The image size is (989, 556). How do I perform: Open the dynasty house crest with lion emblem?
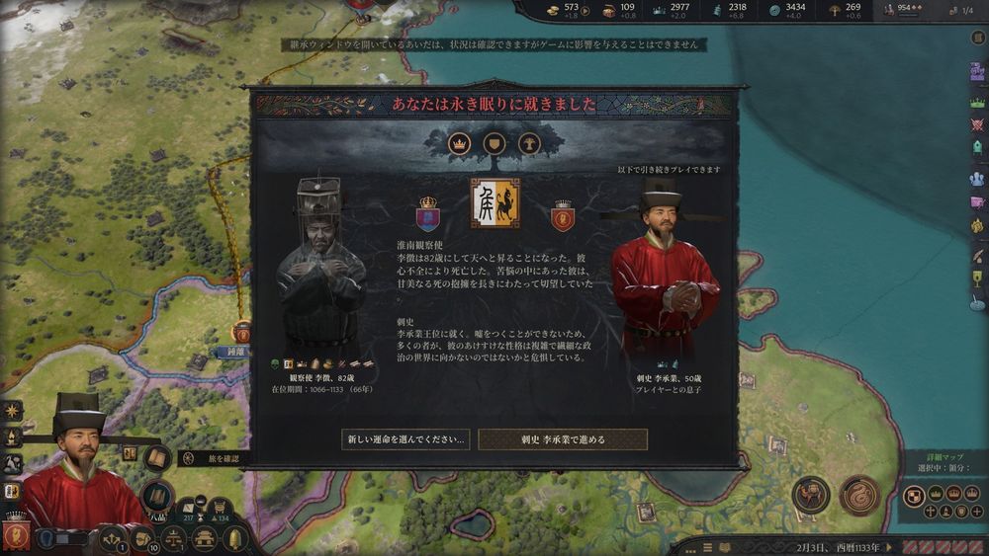[x=495, y=202]
